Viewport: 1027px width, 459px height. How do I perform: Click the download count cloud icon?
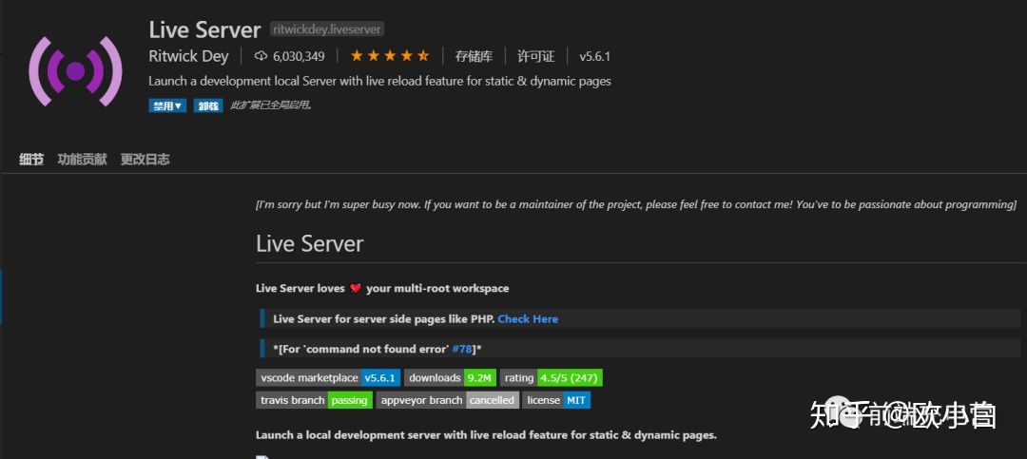point(261,56)
